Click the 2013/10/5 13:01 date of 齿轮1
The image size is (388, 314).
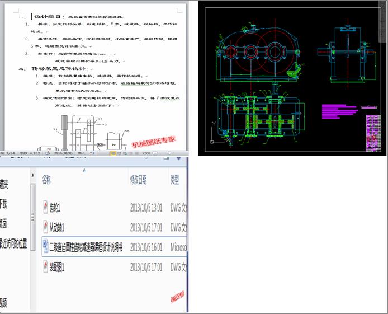pyautogui.click(x=146, y=208)
